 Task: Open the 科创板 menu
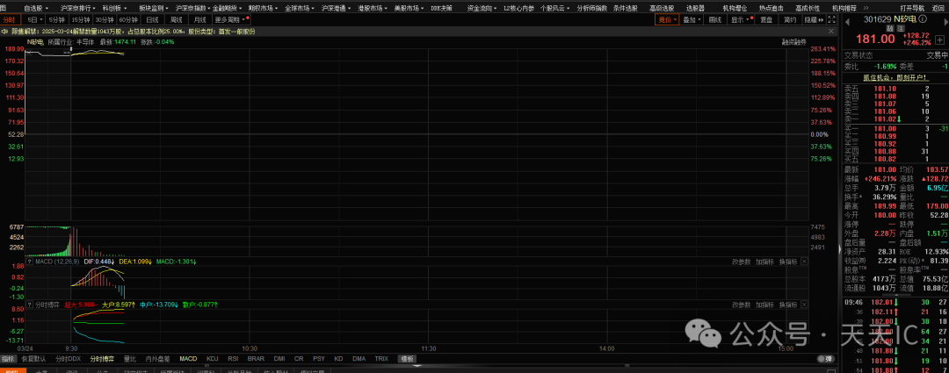(x=113, y=9)
